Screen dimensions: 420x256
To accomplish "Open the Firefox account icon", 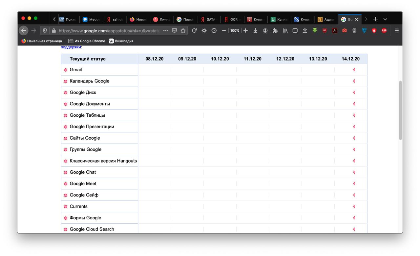I will (265, 31).
